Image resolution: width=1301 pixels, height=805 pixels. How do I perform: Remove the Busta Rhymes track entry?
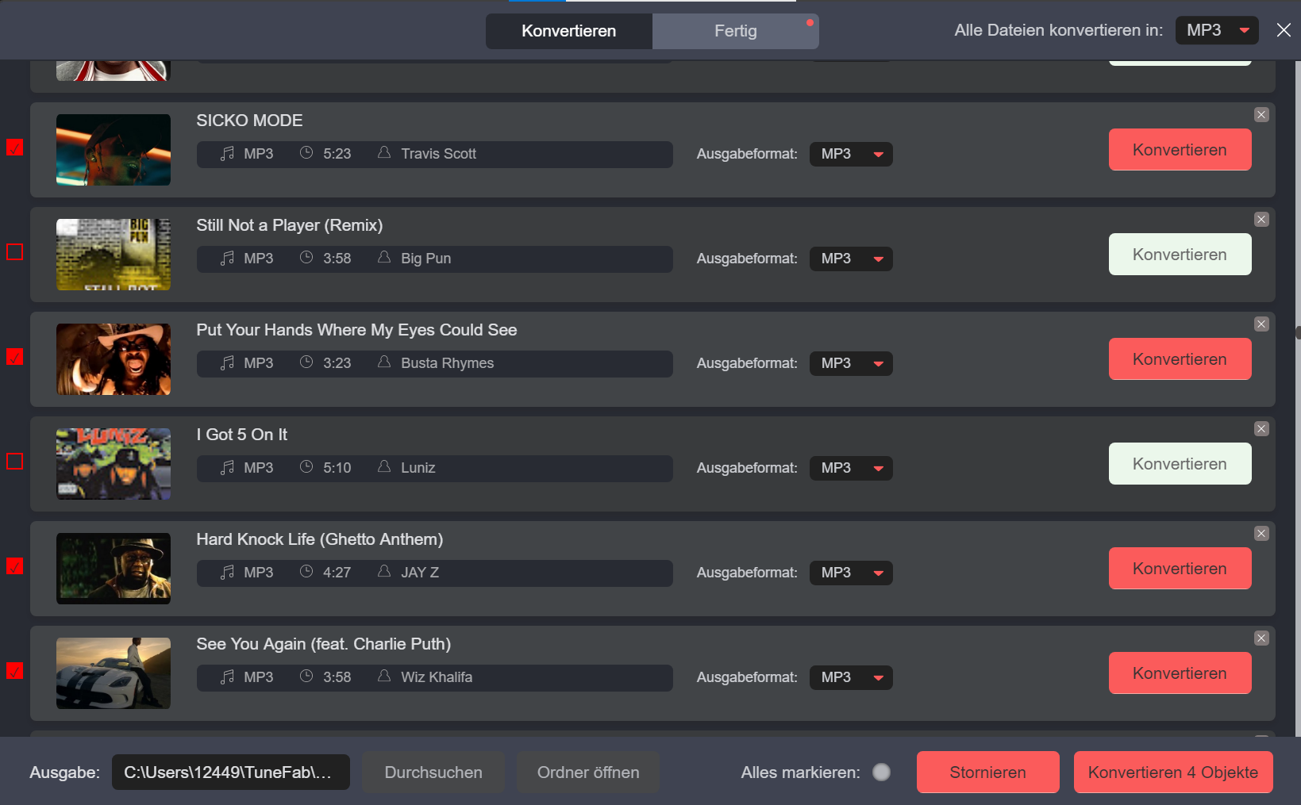1261,324
